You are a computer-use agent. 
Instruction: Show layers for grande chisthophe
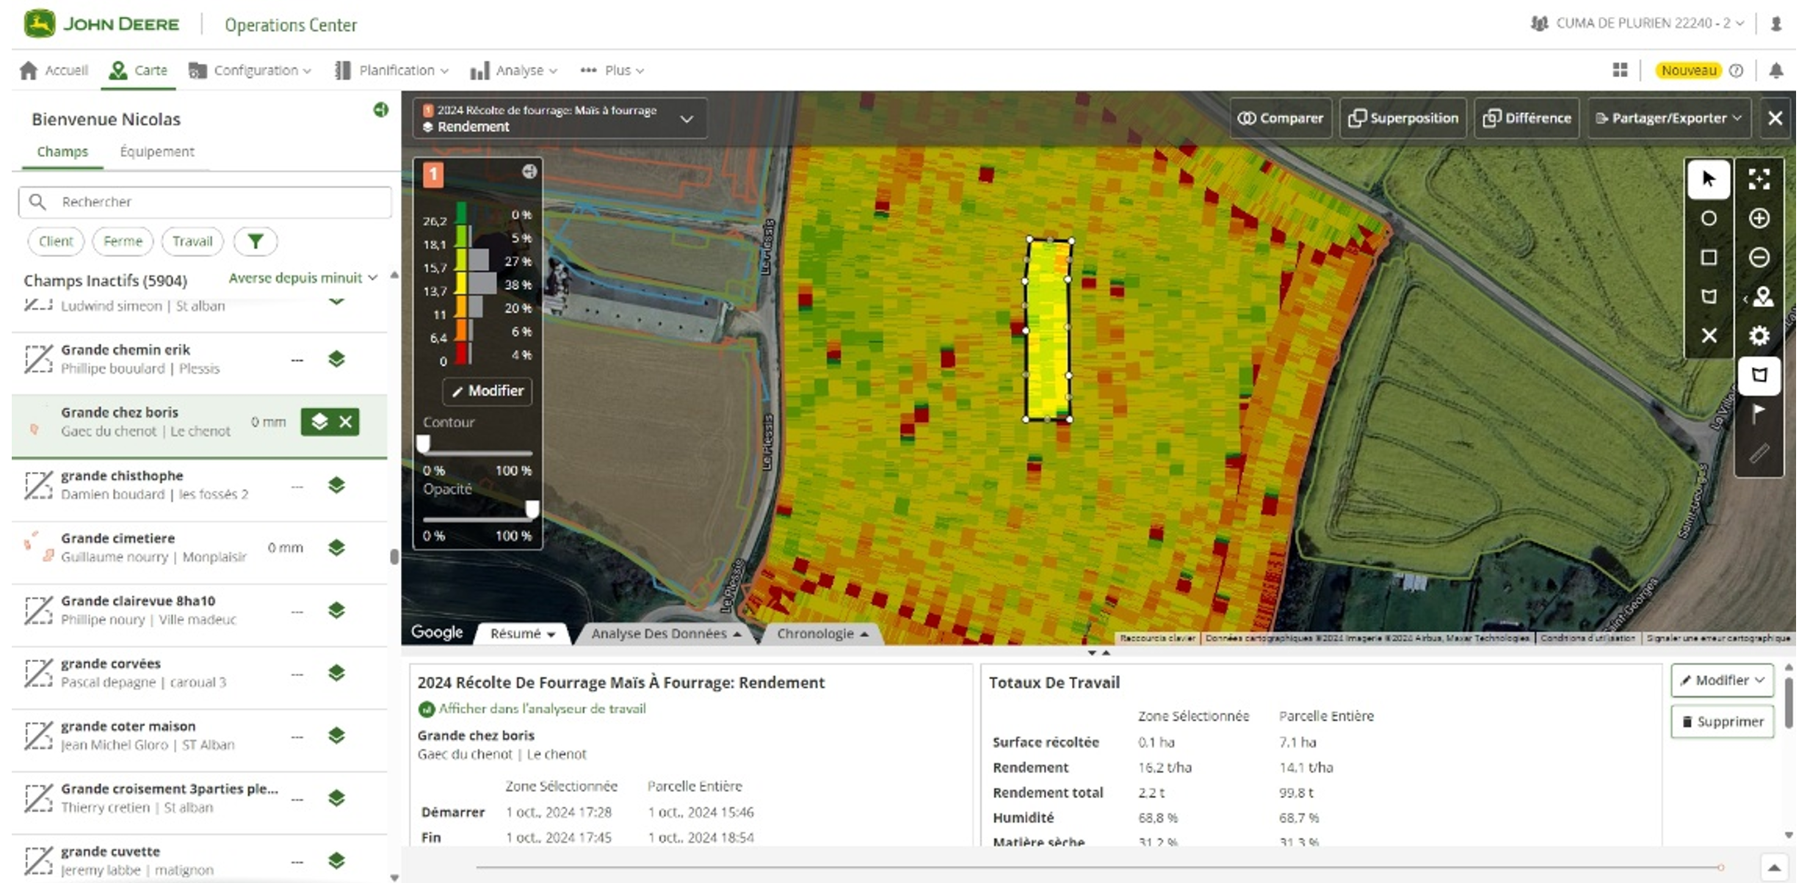point(336,485)
